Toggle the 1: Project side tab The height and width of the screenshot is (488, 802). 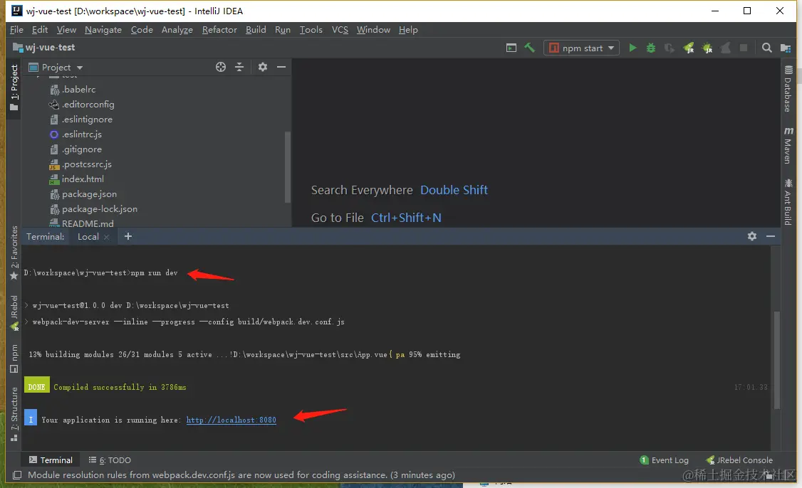14,87
